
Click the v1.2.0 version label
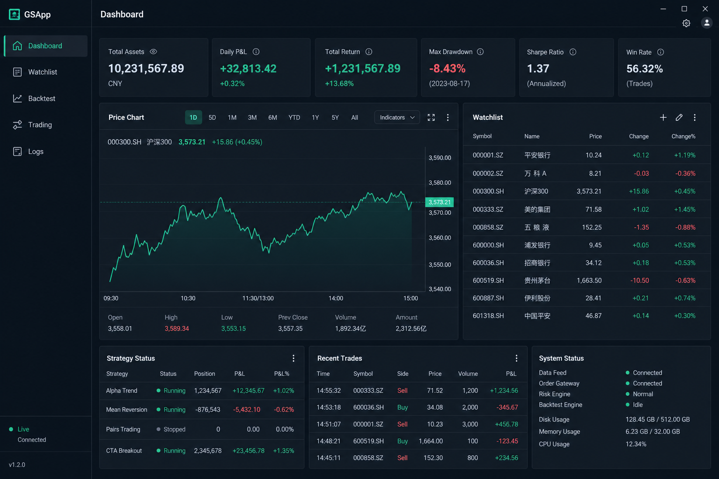click(17, 465)
